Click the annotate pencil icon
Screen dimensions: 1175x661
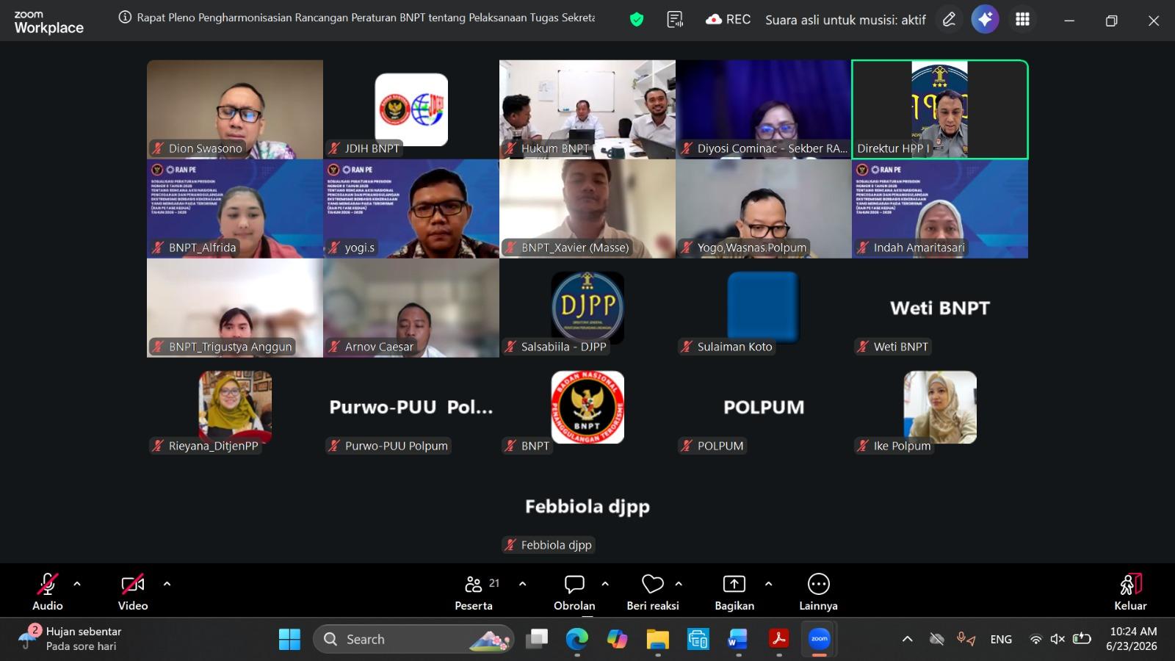click(950, 20)
